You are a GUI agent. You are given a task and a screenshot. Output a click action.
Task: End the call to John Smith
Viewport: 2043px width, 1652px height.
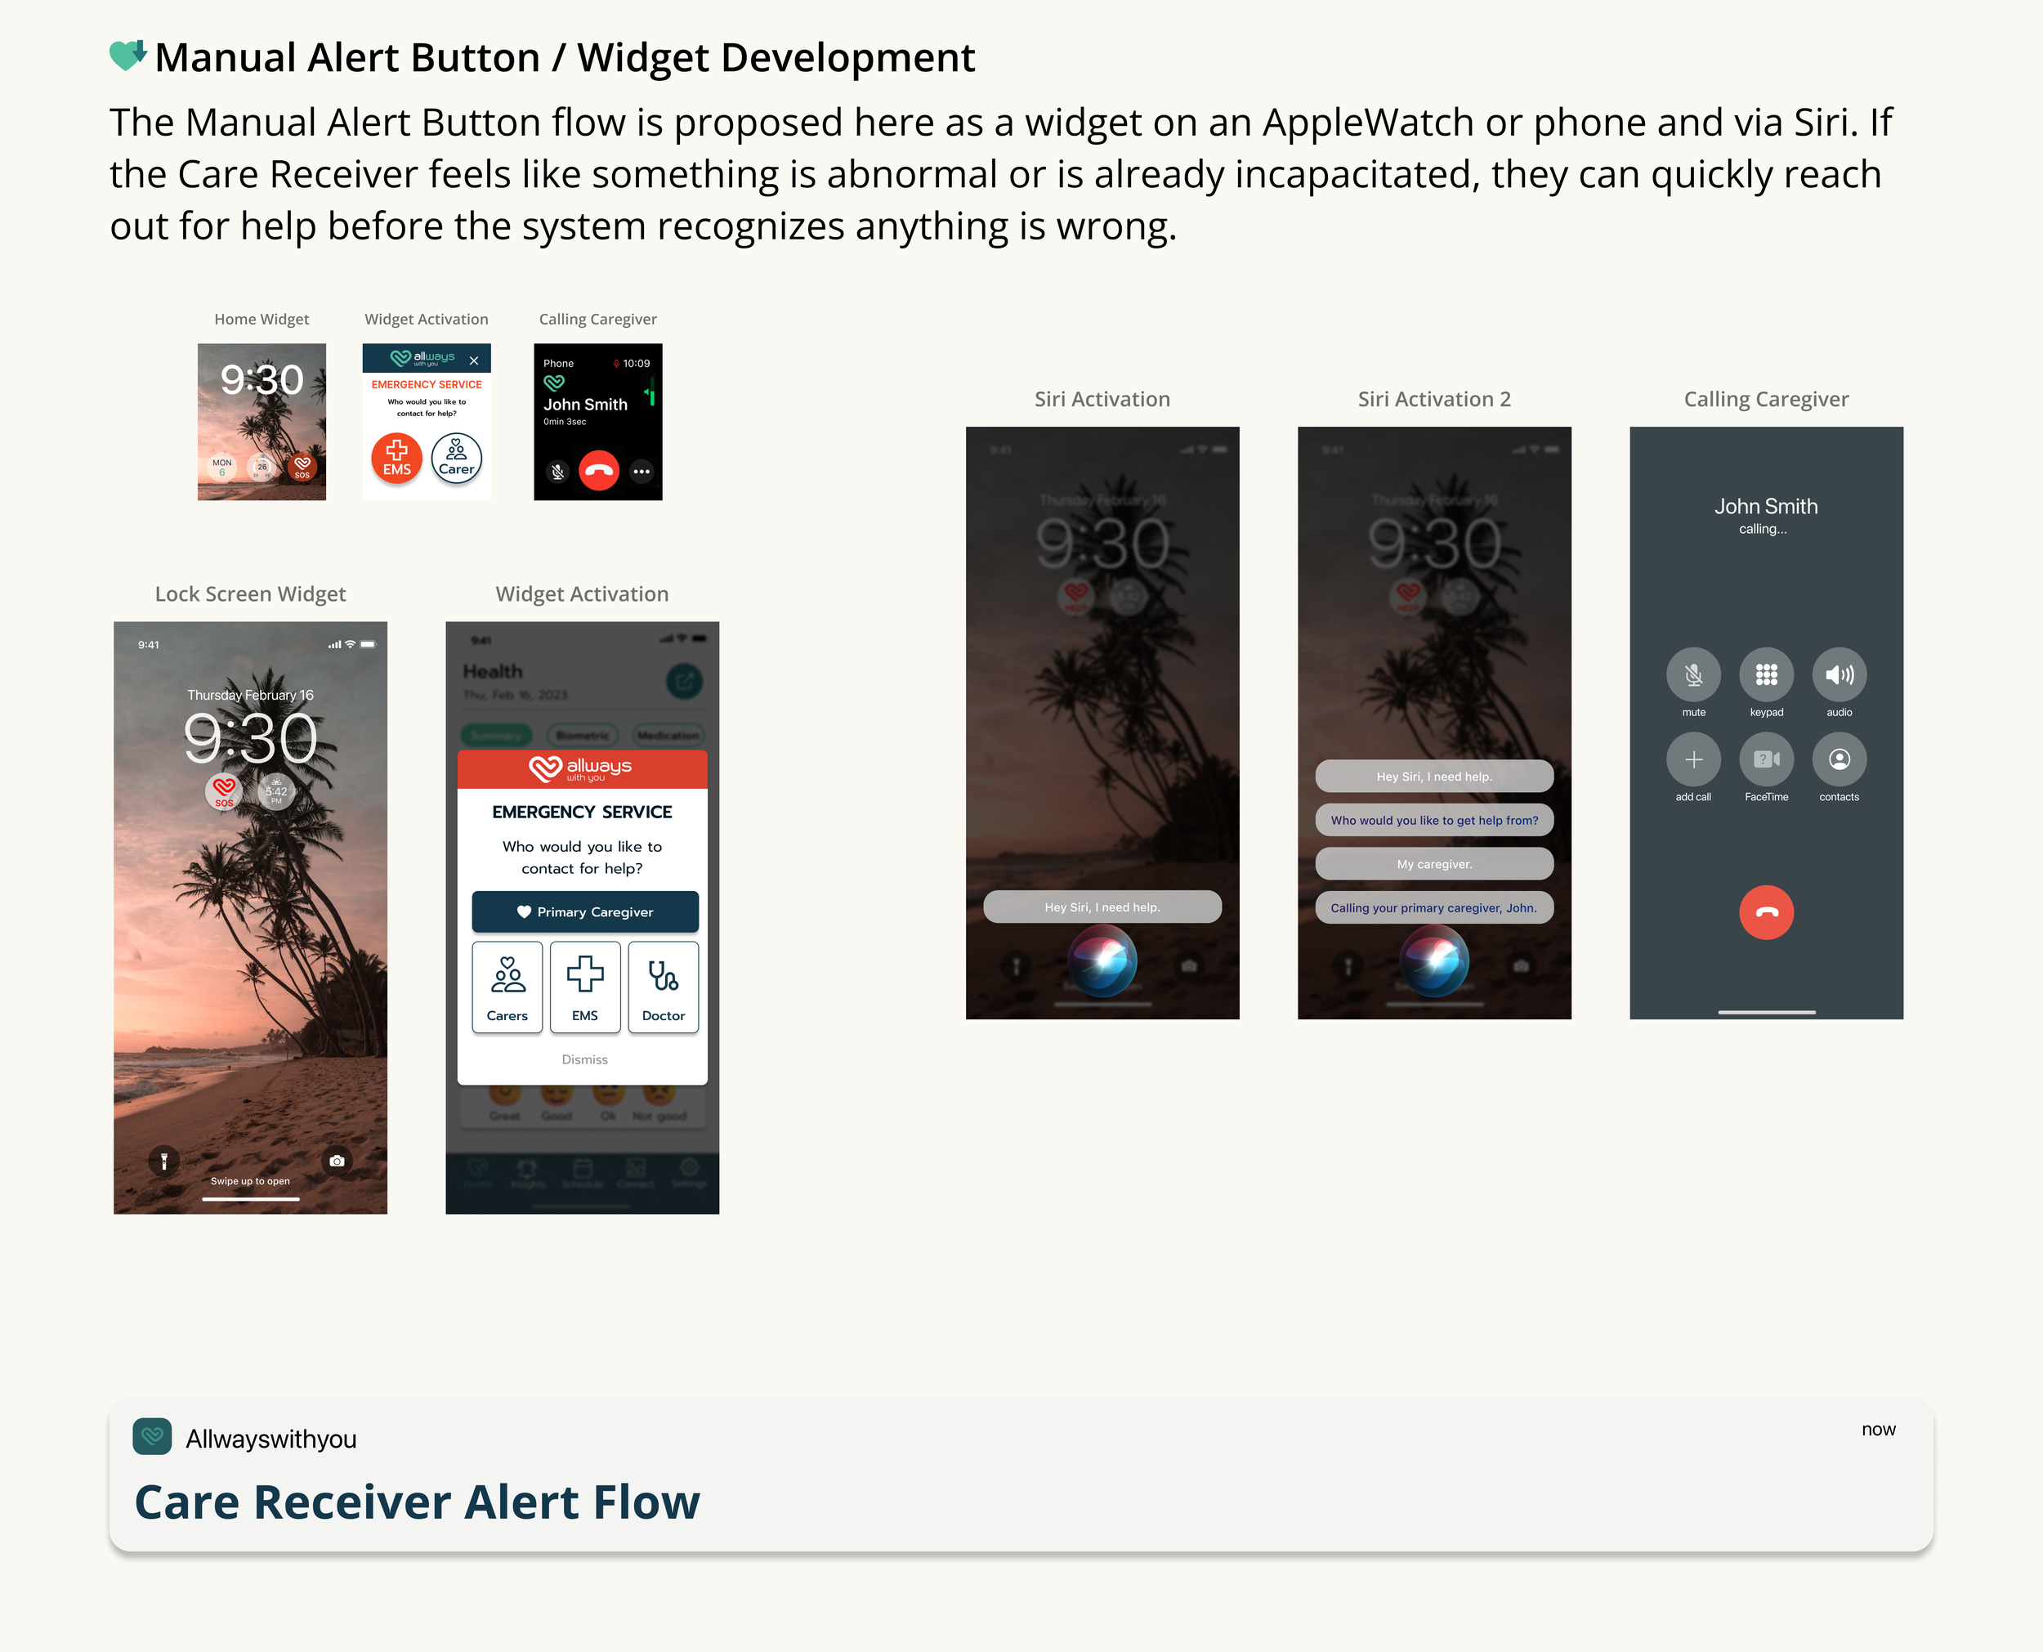point(1766,912)
